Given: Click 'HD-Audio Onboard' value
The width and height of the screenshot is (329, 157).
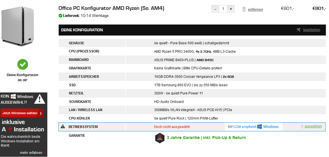Looking at the screenshot, I should click(x=169, y=102).
